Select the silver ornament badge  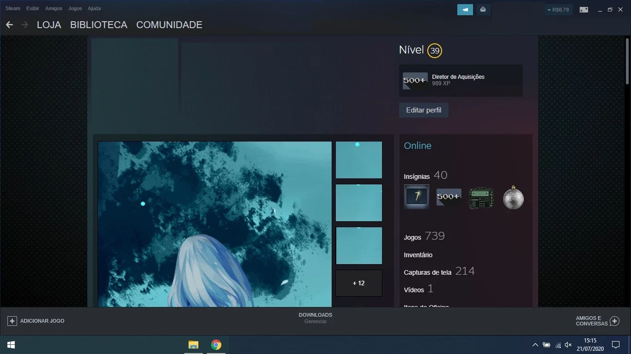coord(513,197)
